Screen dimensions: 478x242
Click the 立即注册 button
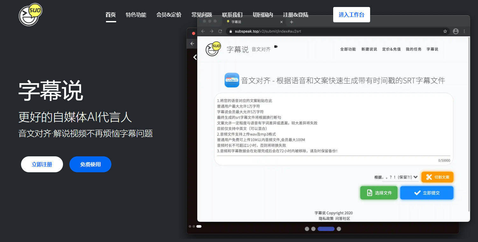click(x=42, y=164)
